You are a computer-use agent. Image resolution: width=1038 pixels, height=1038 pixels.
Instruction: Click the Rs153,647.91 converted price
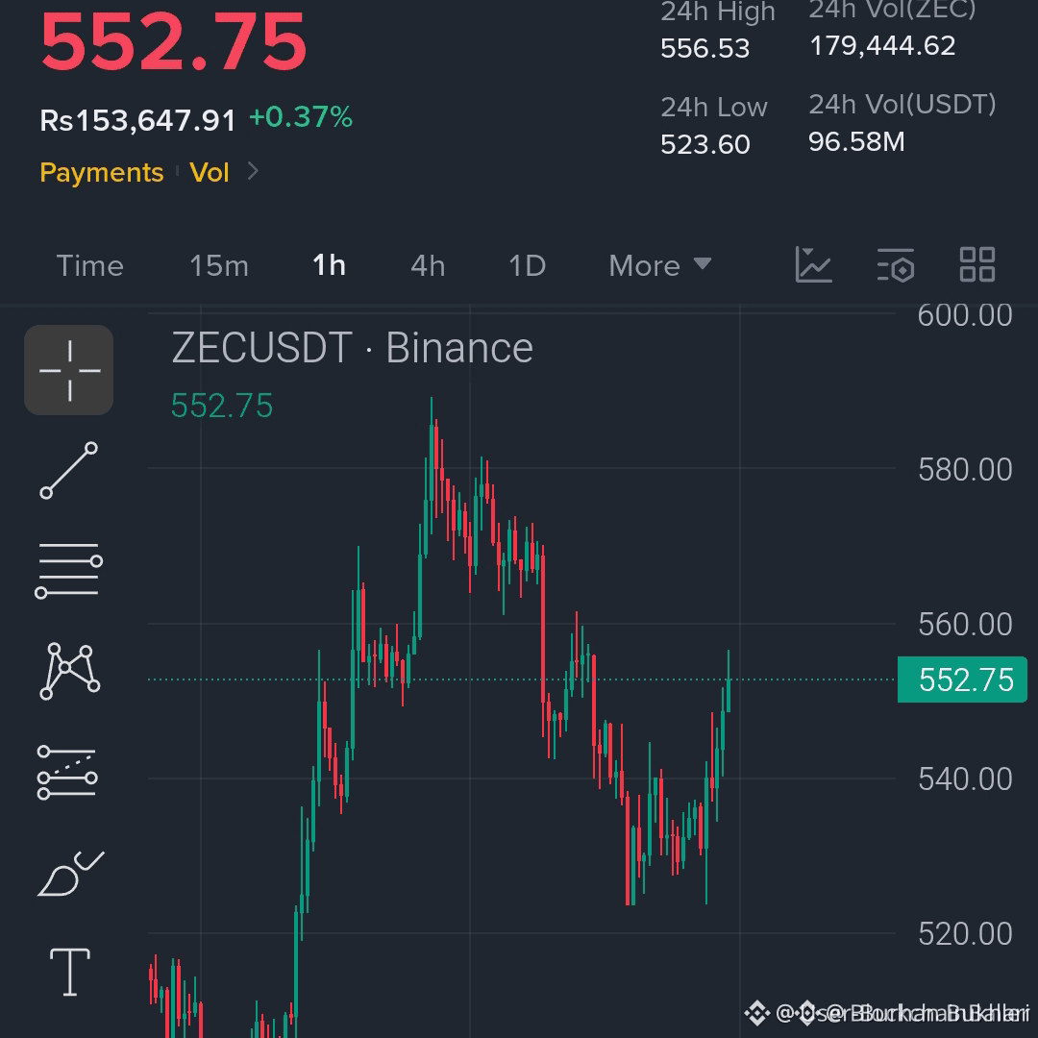coord(137,121)
